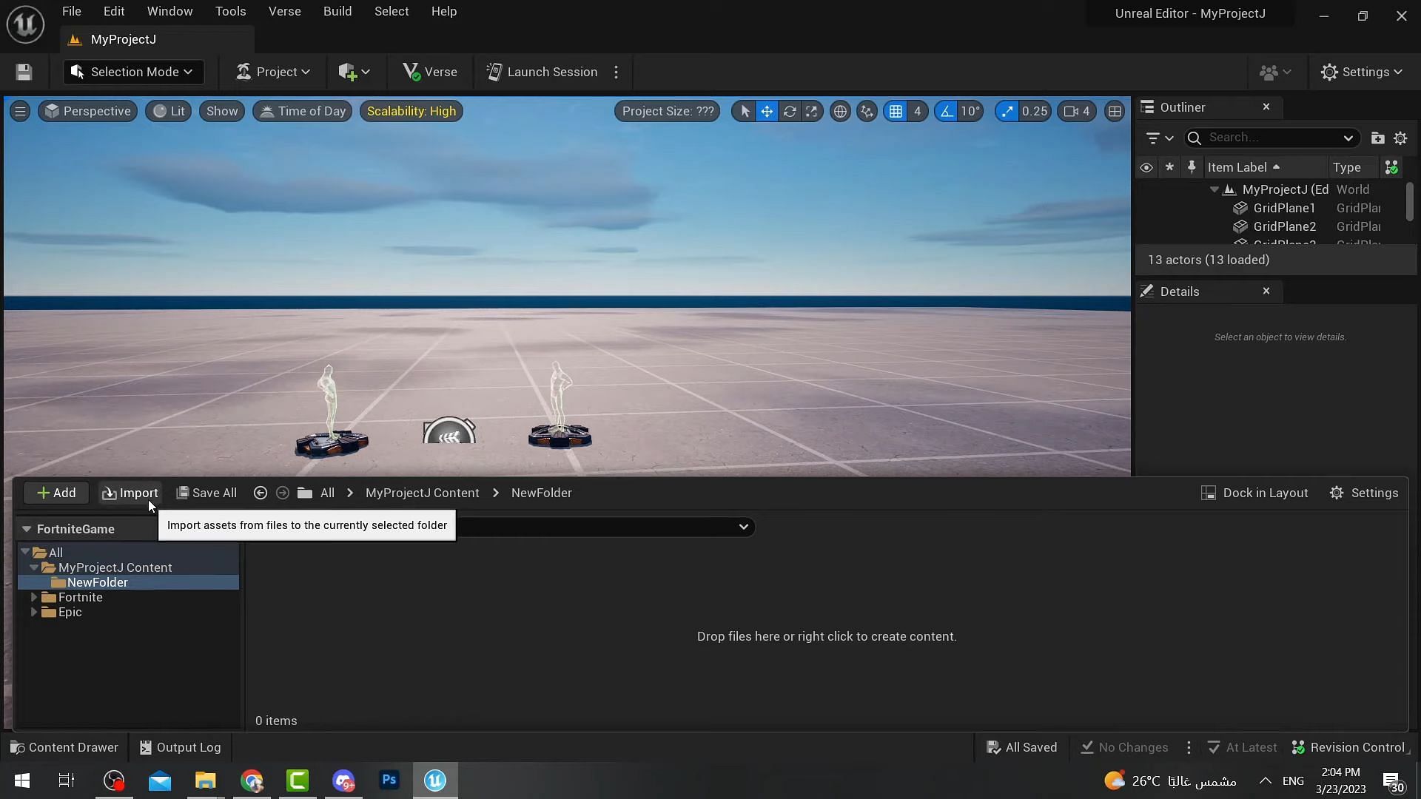Click the Output Log tab at bottom
The image size is (1421, 799).
coord(181,748)
